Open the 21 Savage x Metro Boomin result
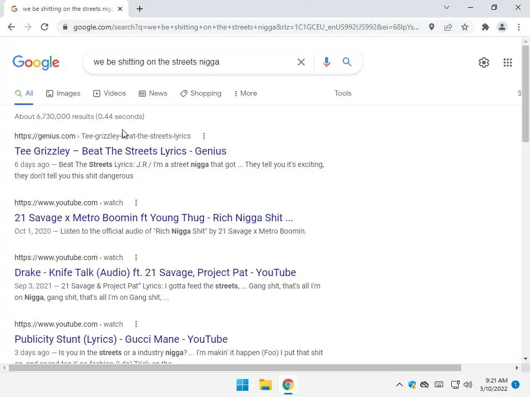Viewport: 530px width, 397px height. click(154, 218)
